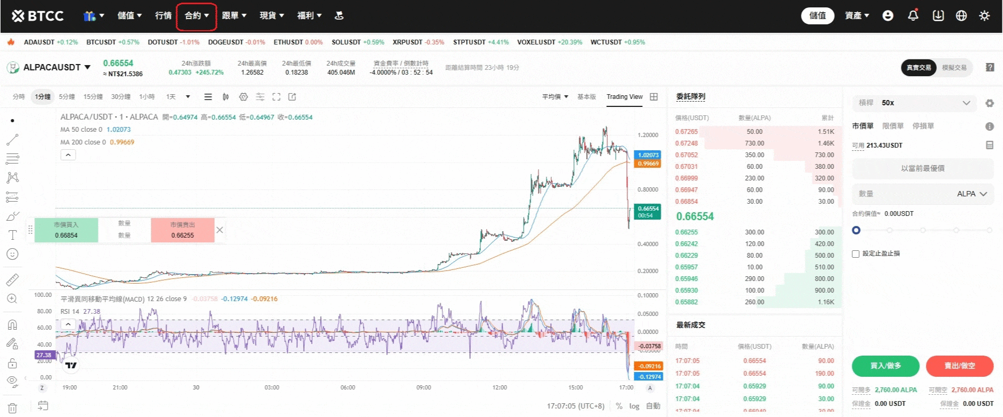Select the trend line drawing tool
Image resolution: width=1003 pixels, height=417 pixels.
(x=12, y=140)
